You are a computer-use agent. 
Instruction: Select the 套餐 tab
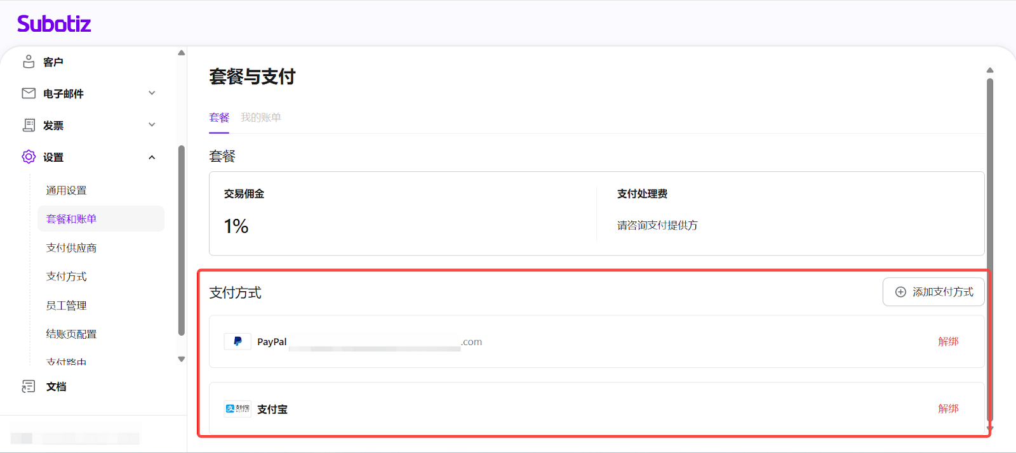[219, 117]
